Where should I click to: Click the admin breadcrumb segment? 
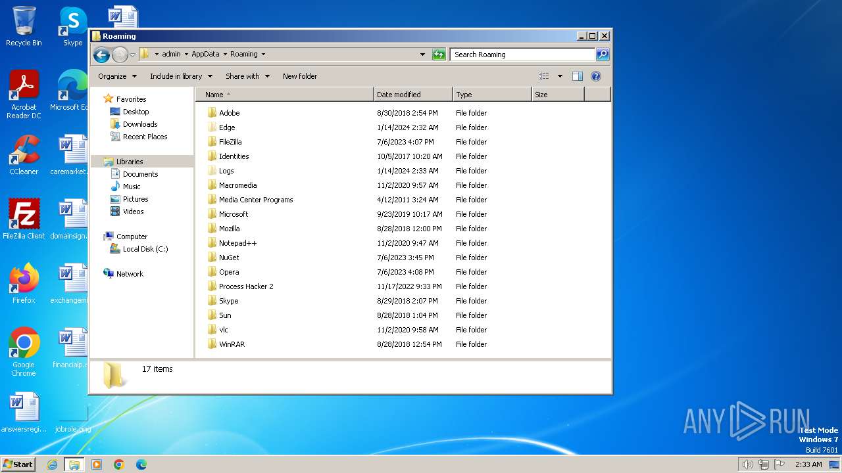click(171, 55)
